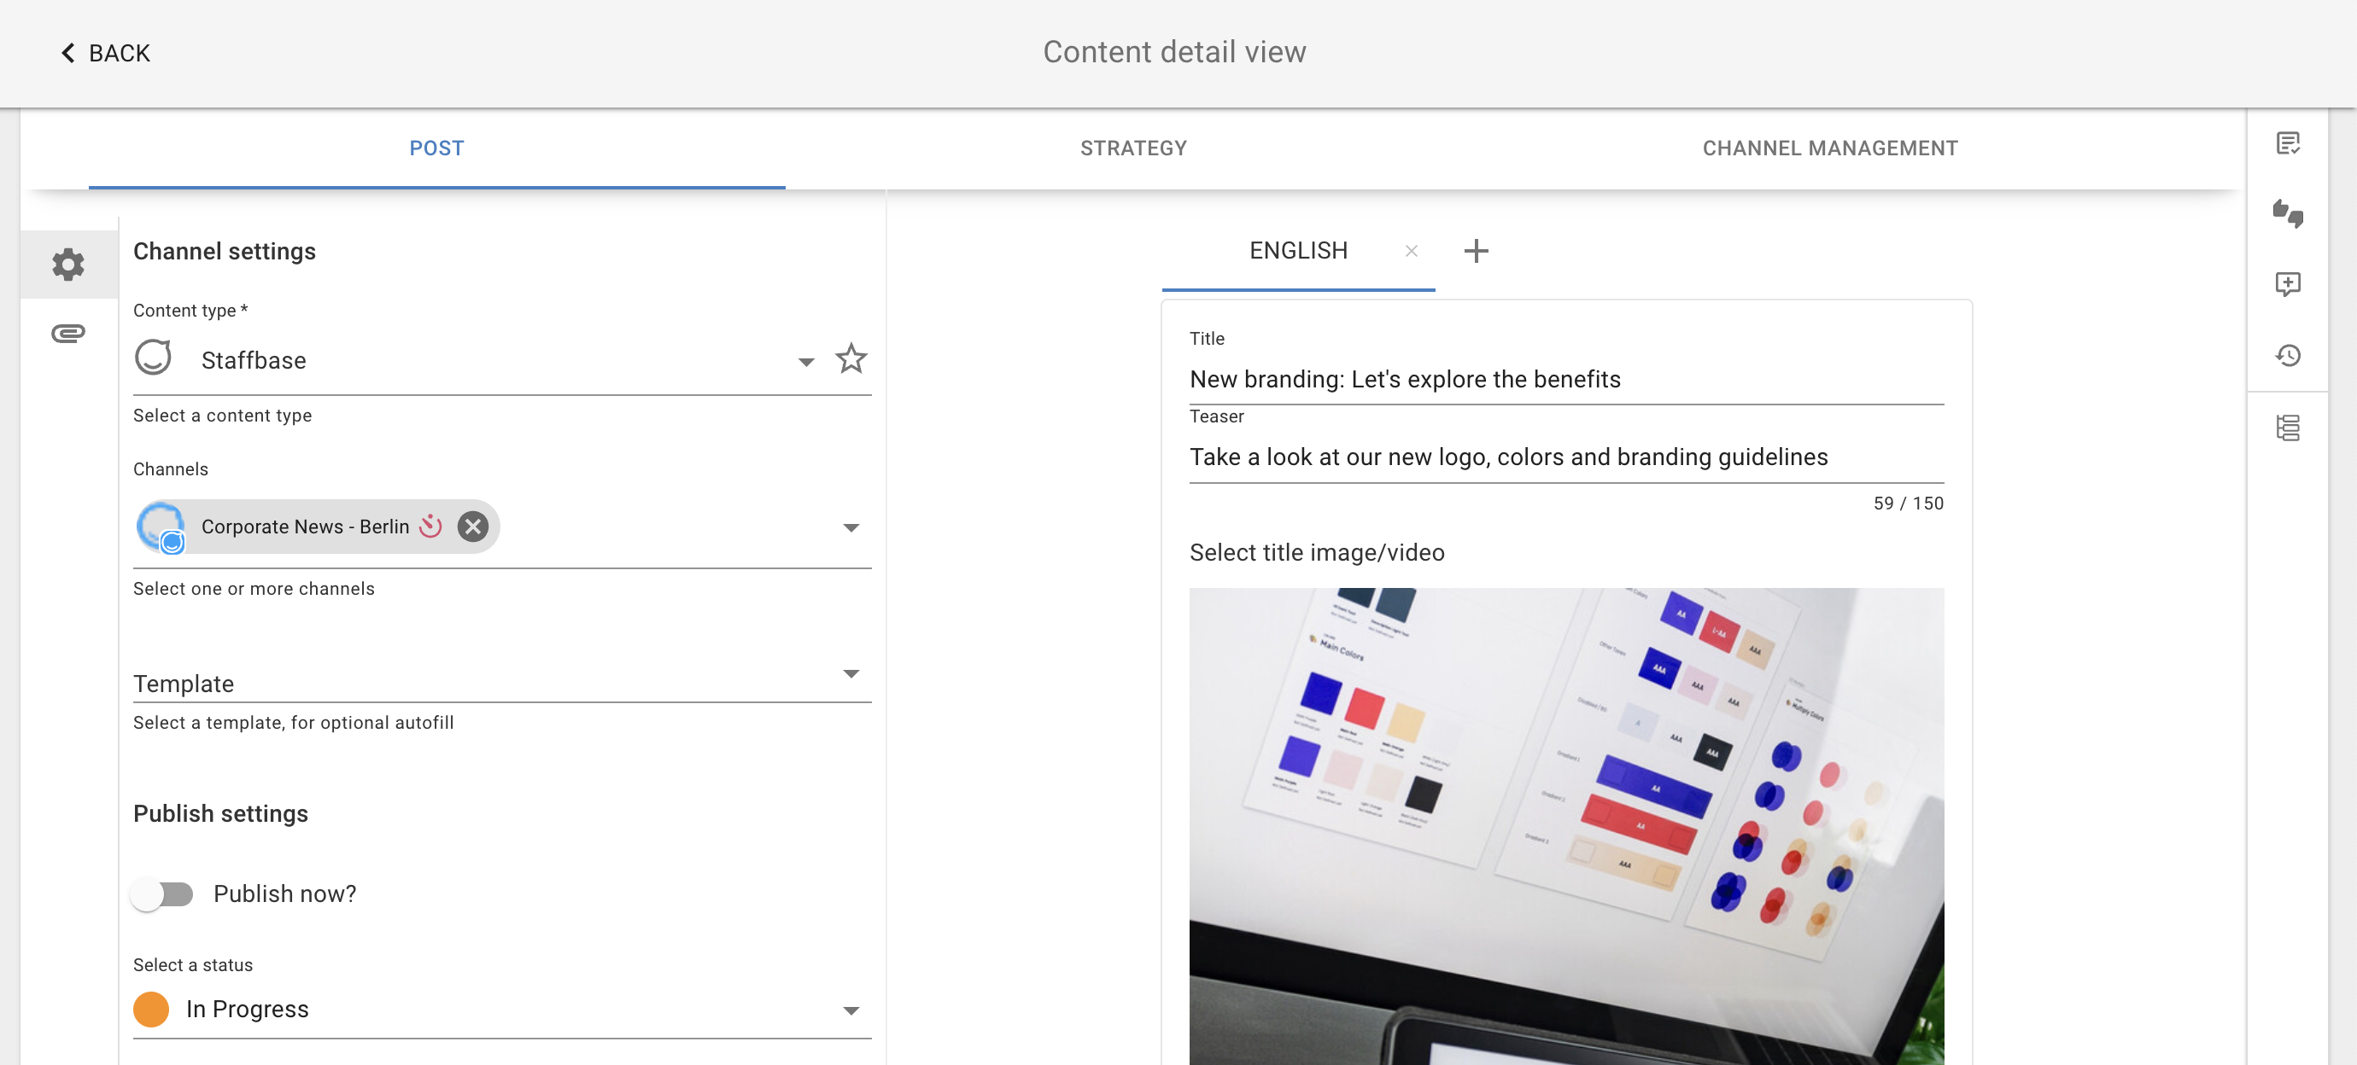Remove the Corporate News - Berlin channel chip

click(473, 526)
